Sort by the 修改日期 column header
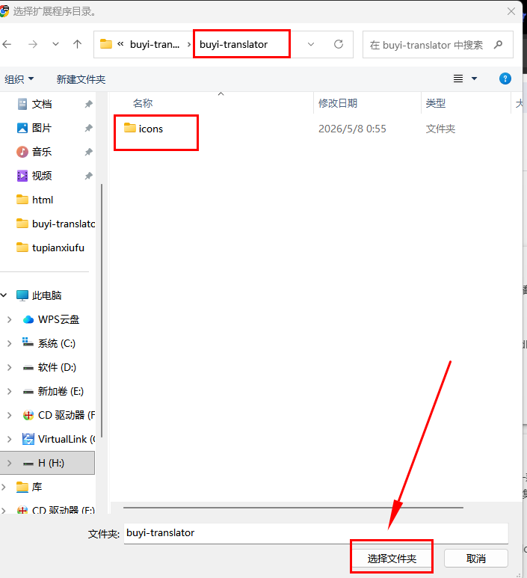This screenshot has height=578, width=527. click(x=338, y=103)
